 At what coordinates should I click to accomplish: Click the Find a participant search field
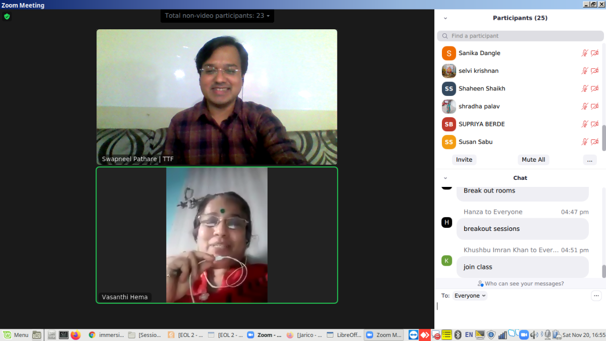pos(520,36)
